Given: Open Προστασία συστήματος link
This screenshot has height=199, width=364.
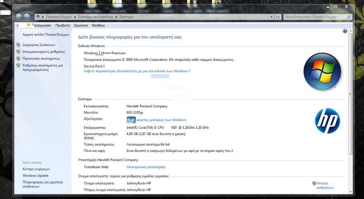Looking at the screenshot, I should [41, 58].
